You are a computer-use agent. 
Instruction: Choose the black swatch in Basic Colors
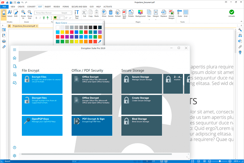point(95,27)
